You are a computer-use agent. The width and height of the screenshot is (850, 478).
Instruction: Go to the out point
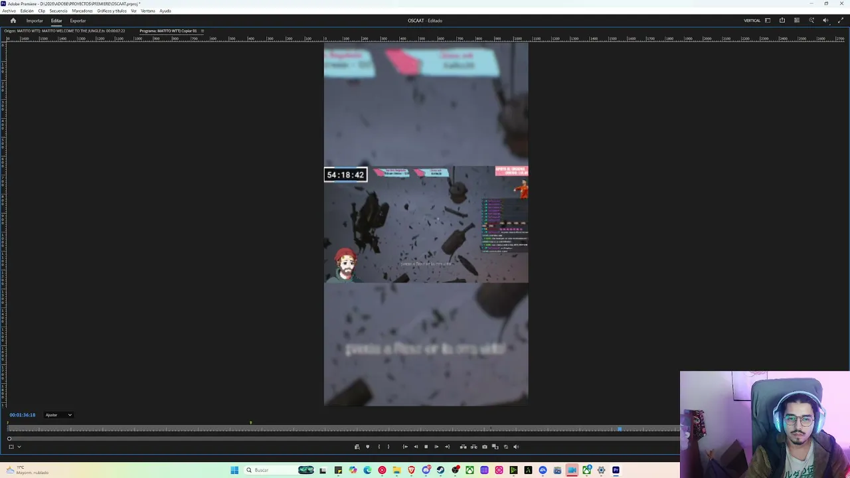coord(447,447)
